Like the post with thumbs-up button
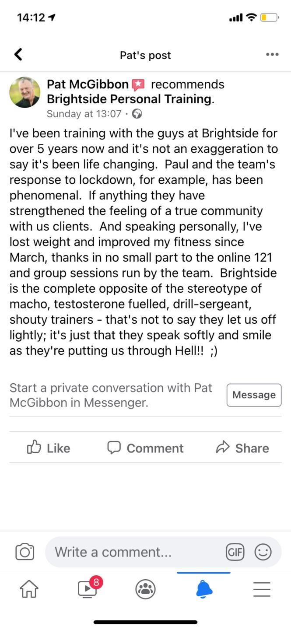 tap(49, 448)
